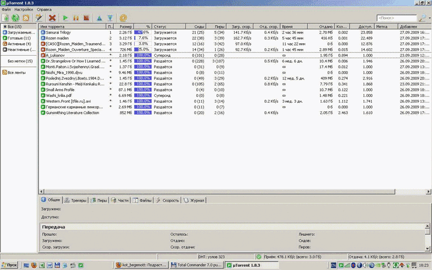
Task: Click progress bar of Samurai Trilogy torrent
Action: point(143,32)
